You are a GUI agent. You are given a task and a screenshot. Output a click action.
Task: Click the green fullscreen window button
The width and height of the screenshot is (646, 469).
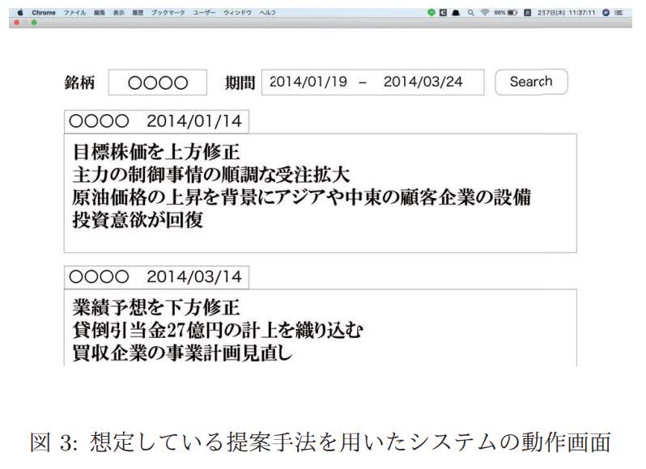click(34, 23)
